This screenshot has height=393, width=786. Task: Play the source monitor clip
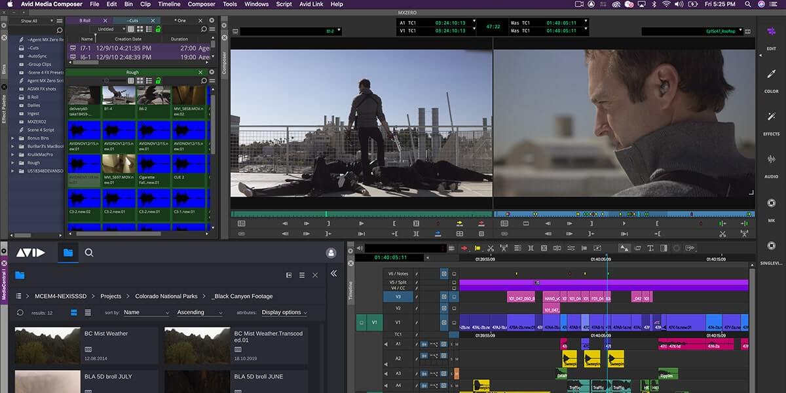(x=362, y=223)
